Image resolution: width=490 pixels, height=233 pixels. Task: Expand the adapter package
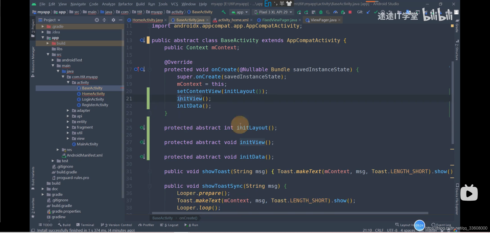68,111
